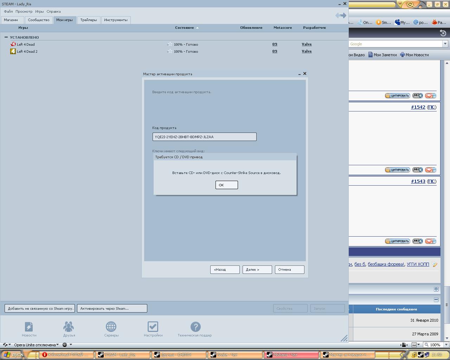The height and width of the screenshot is (360, 450).
Task: Switch to Друзья - CHERRY taskbar window
Action: click(x=179, y=355)
